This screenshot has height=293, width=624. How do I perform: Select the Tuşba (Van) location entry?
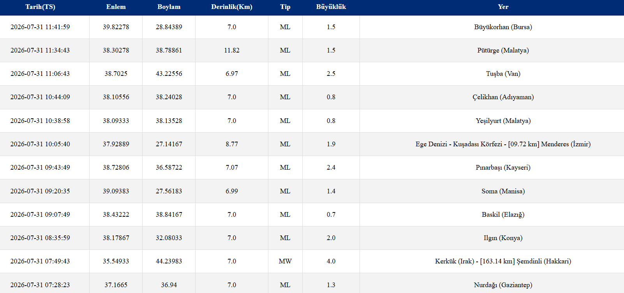503,74
